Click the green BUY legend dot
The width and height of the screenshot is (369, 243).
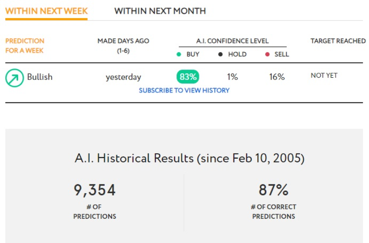click(x=179, y=54)
